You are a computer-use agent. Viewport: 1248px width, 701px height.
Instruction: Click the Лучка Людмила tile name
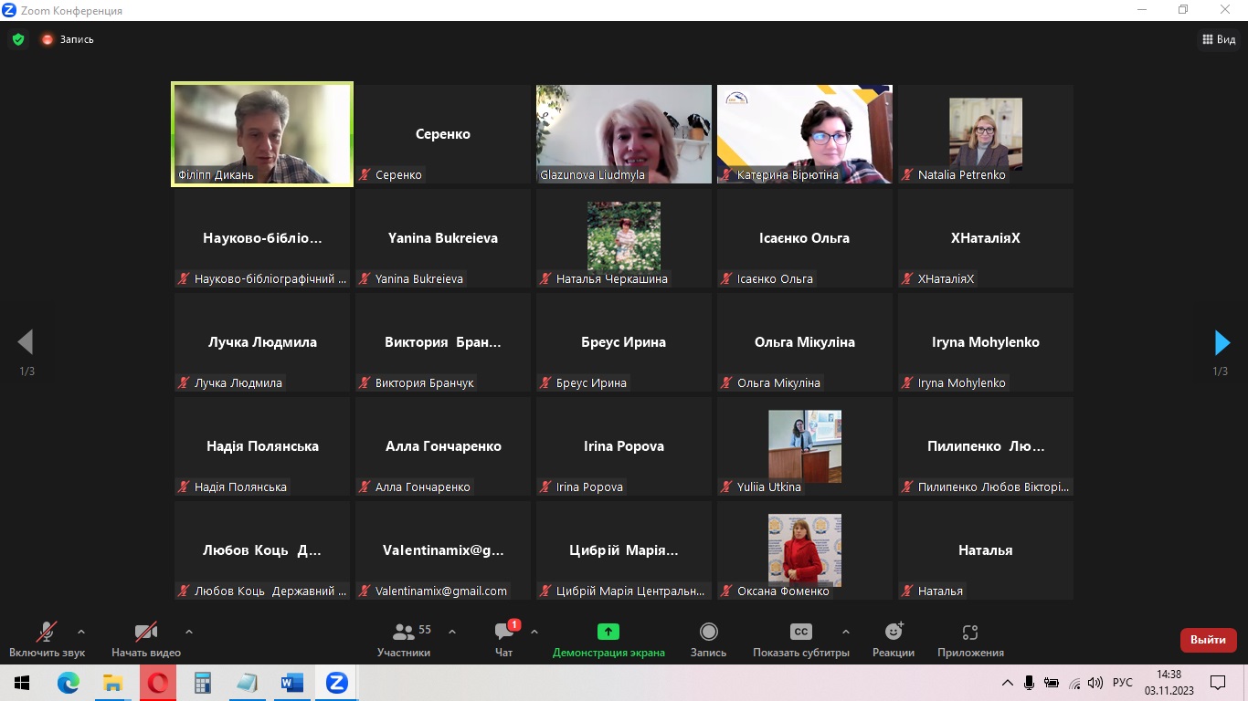click(262, 342)
